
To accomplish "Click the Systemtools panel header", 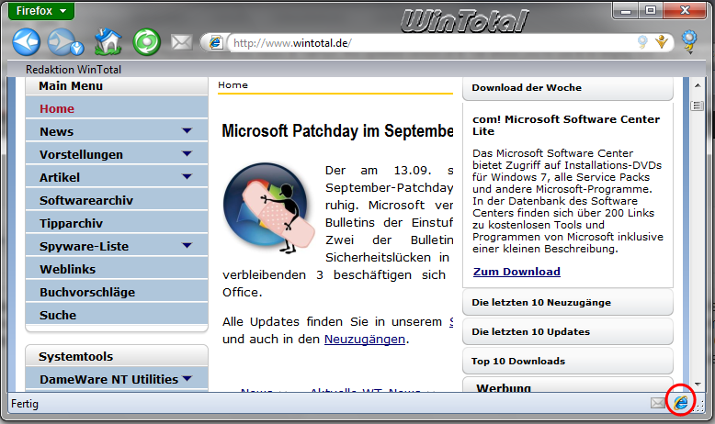I will [x=117, y=356].
